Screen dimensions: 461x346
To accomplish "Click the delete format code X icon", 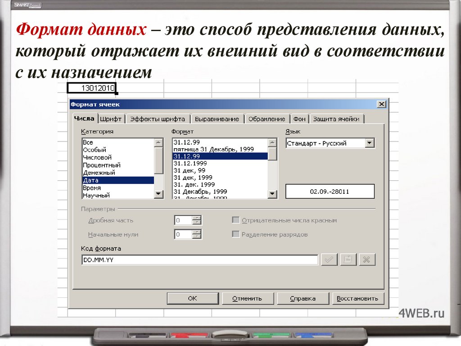I will (x=366, y=259).
